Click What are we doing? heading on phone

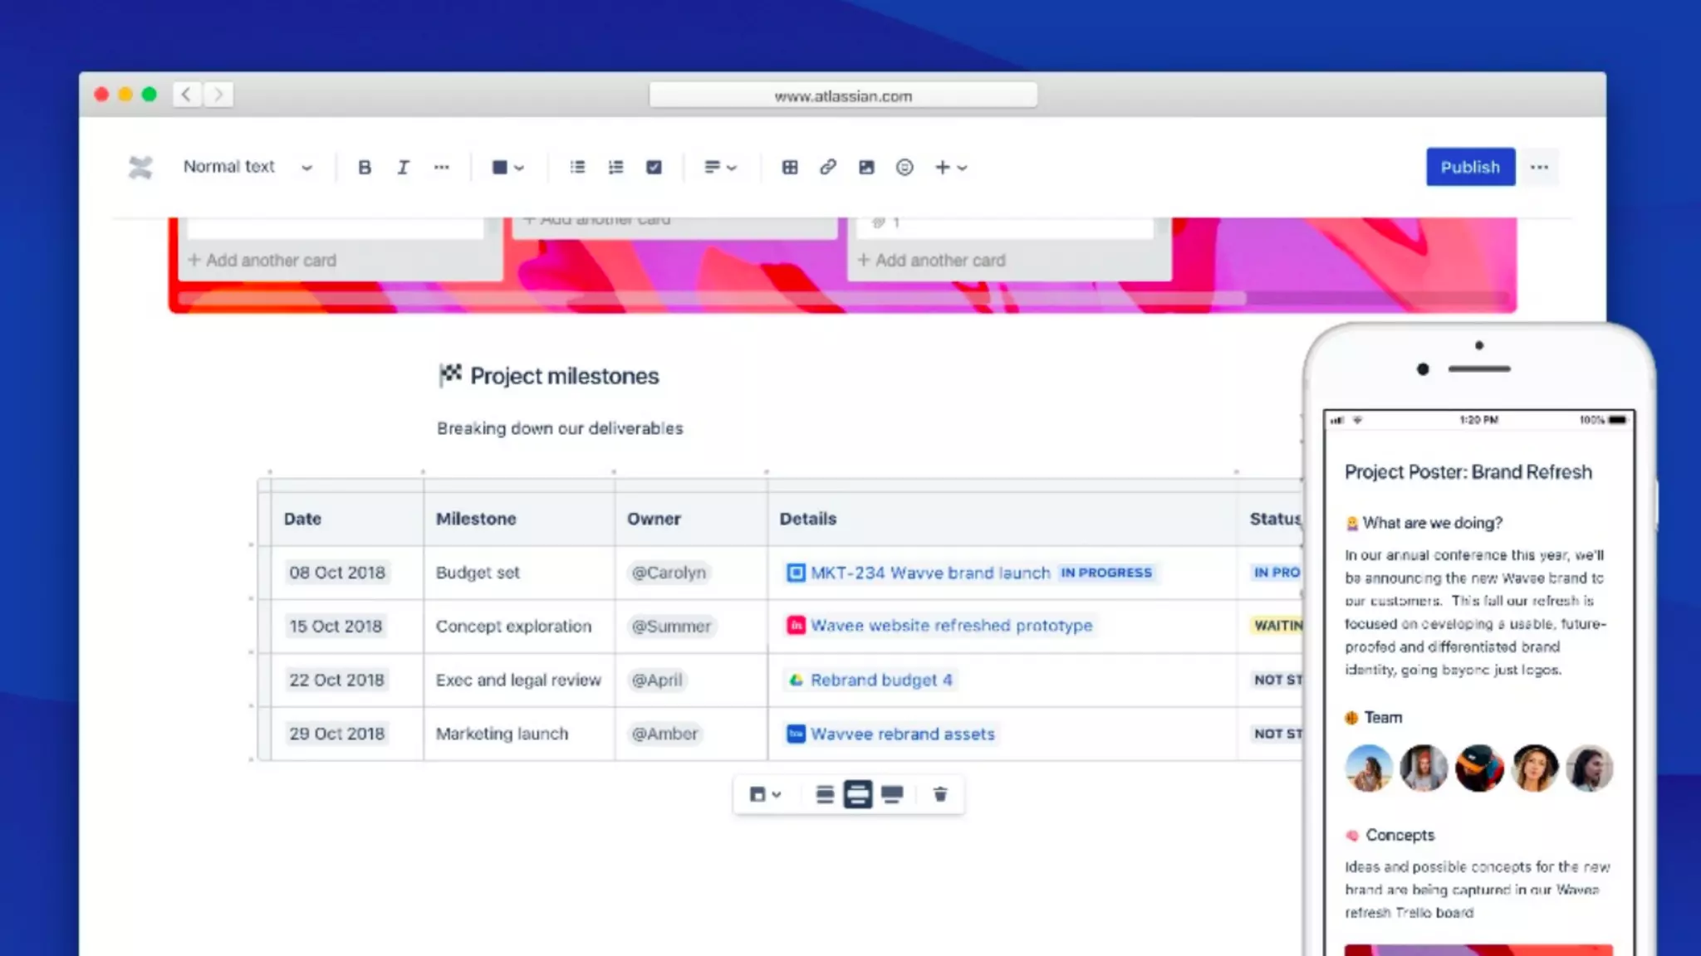(x=1433, y=523)
